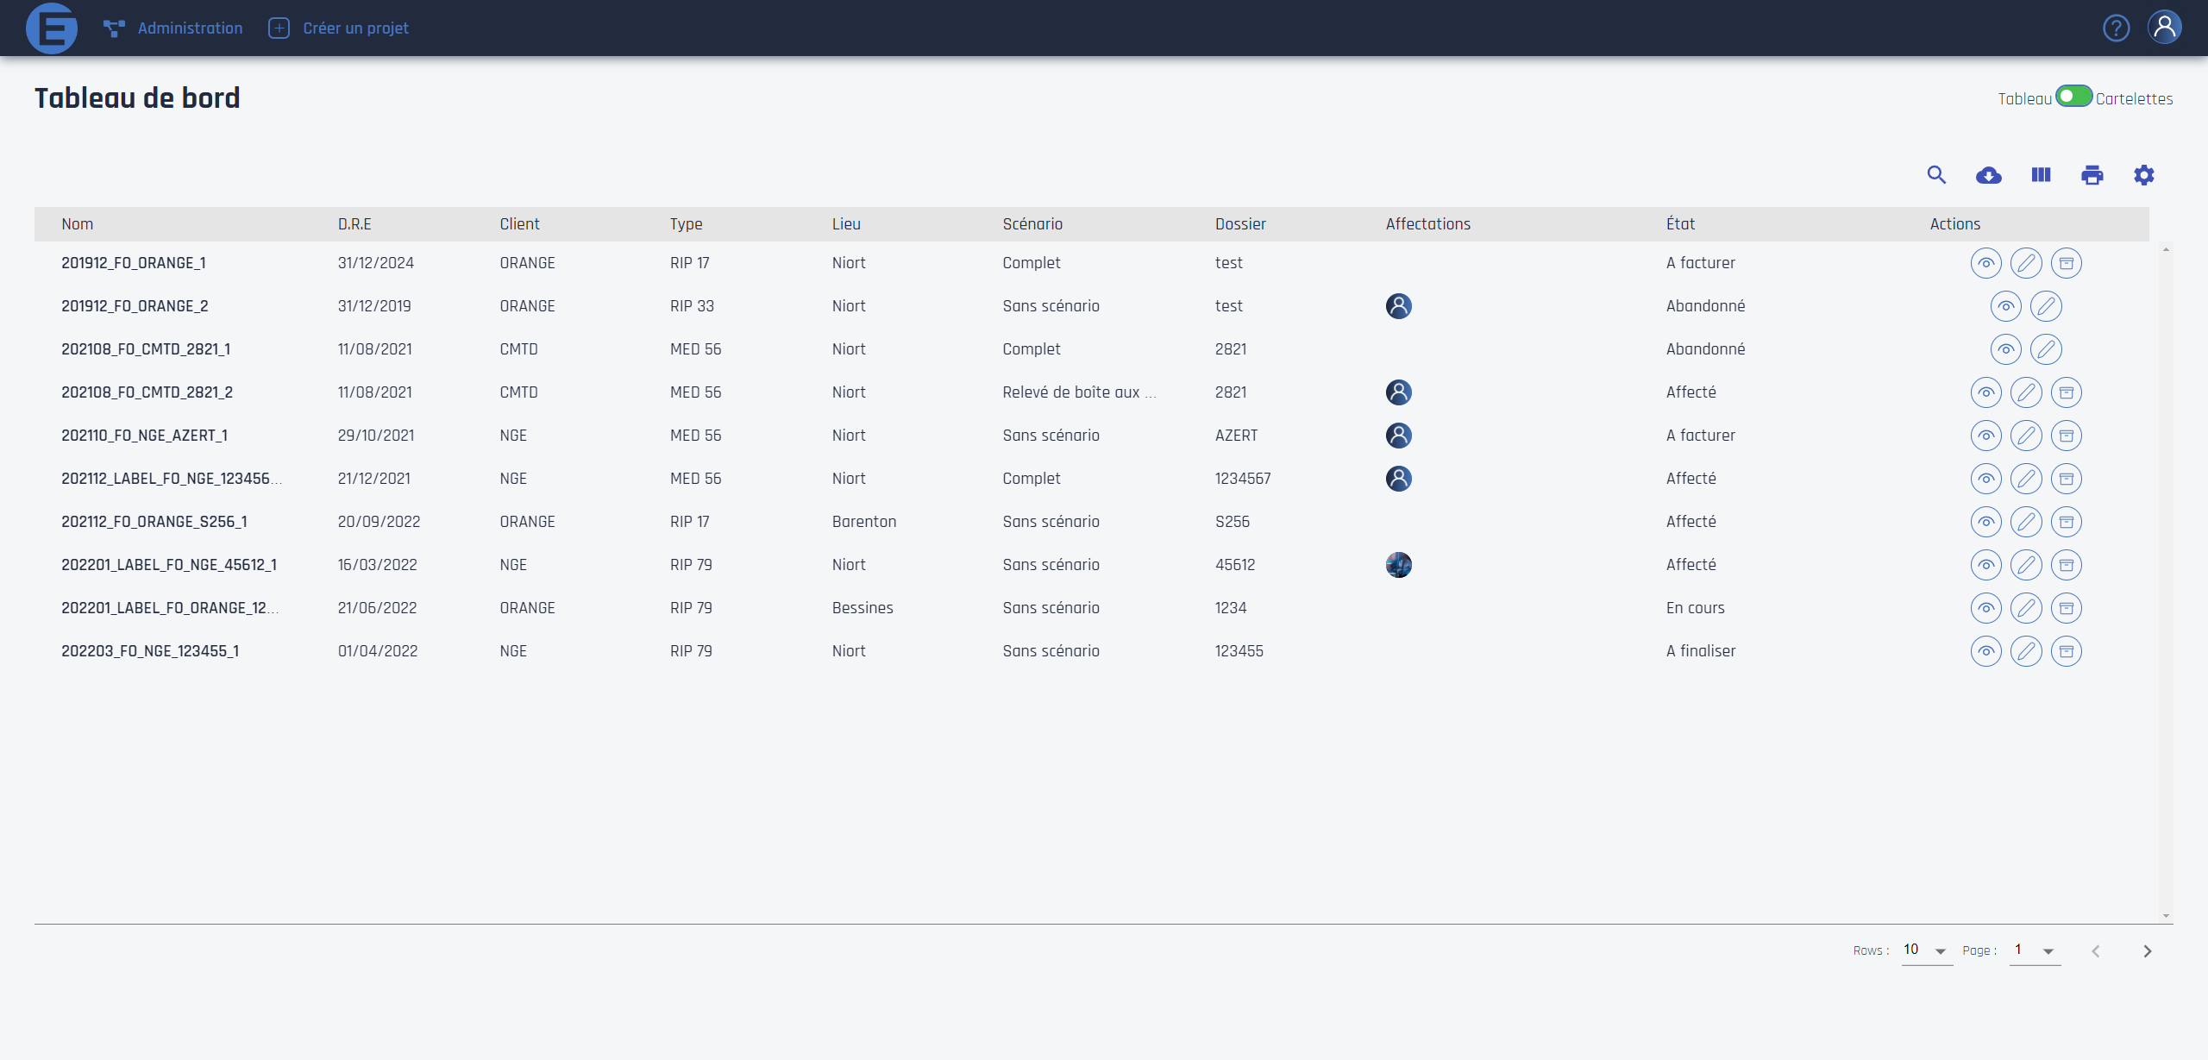2208x1060 pixels.
Task: Click the print icon in the toolbar
Action: 2092,175
